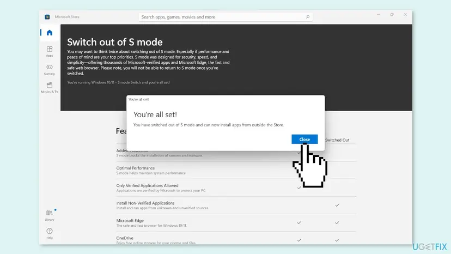Click the 'You're all set!' dialog heading
The width and height of the screenshot is (451, 254).
[x=155, y=114]
